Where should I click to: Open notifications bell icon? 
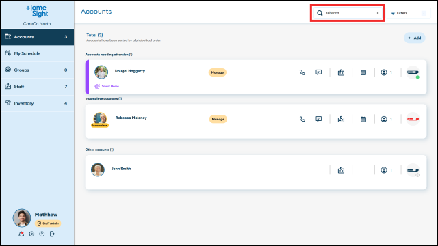tap(21, 234)
